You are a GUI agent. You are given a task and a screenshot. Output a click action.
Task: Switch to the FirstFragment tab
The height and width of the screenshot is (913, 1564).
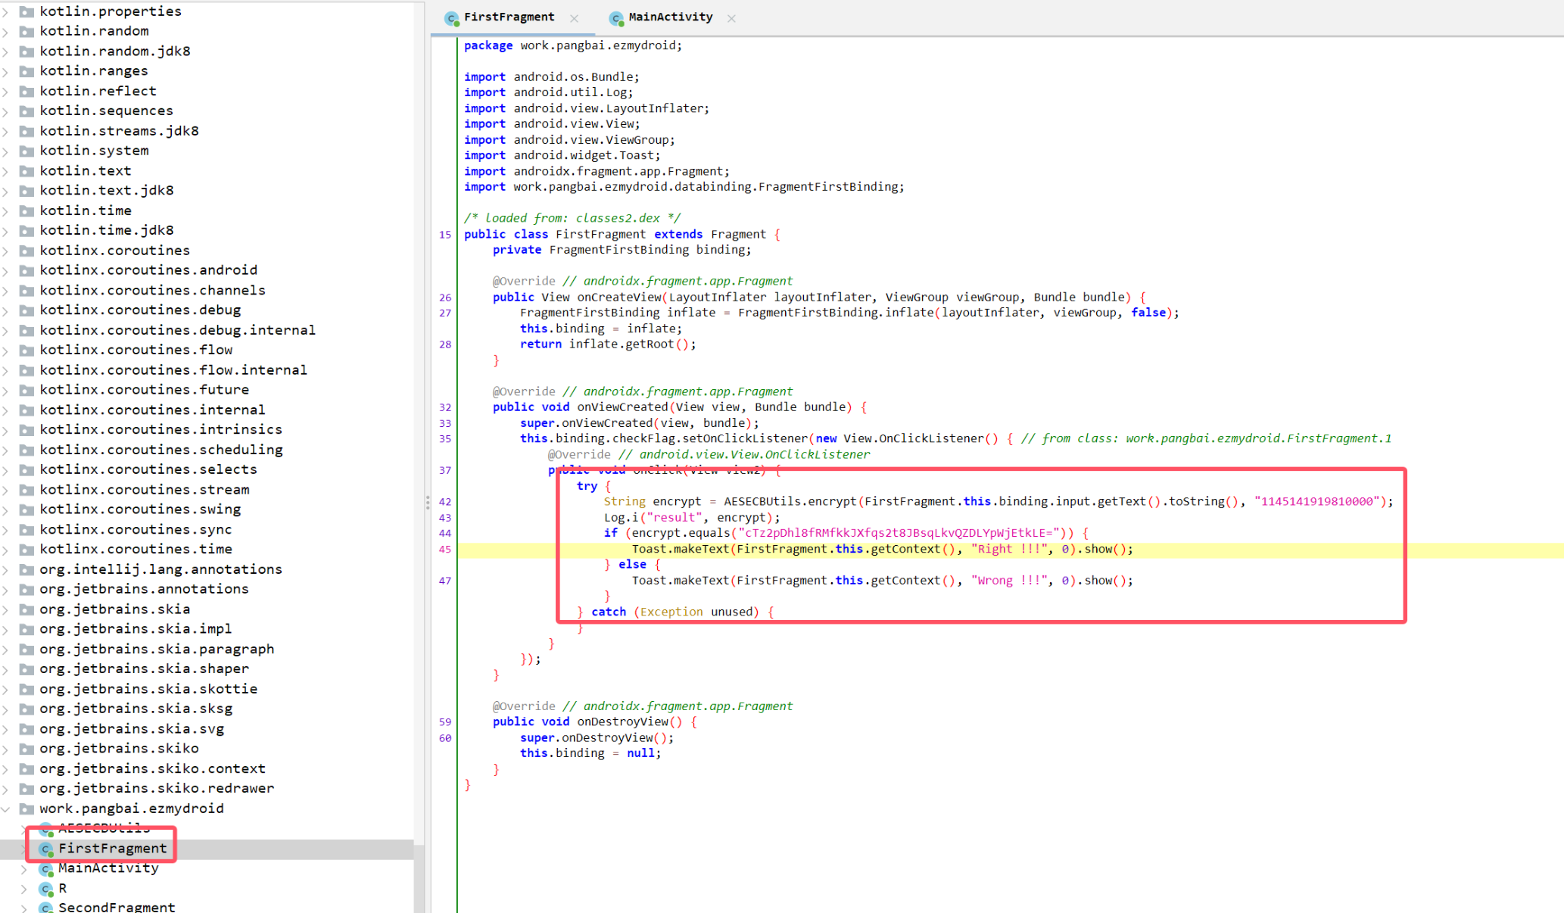click(x=509, y=17)
